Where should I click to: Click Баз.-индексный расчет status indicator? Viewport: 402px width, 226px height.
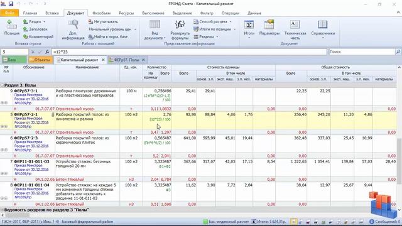click(226, 222)
